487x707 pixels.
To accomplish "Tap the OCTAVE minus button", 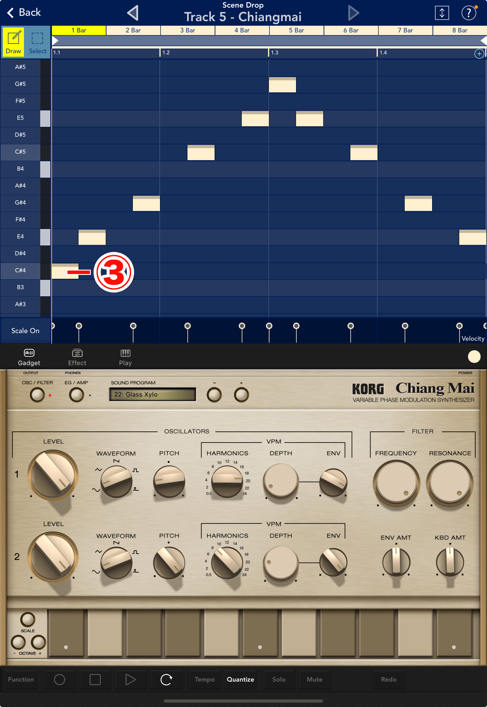I will 18,642.
